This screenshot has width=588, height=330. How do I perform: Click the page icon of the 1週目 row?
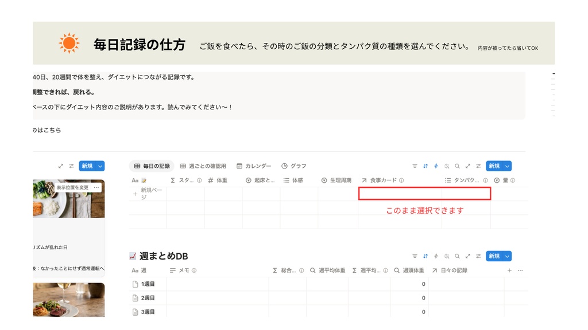136,284
